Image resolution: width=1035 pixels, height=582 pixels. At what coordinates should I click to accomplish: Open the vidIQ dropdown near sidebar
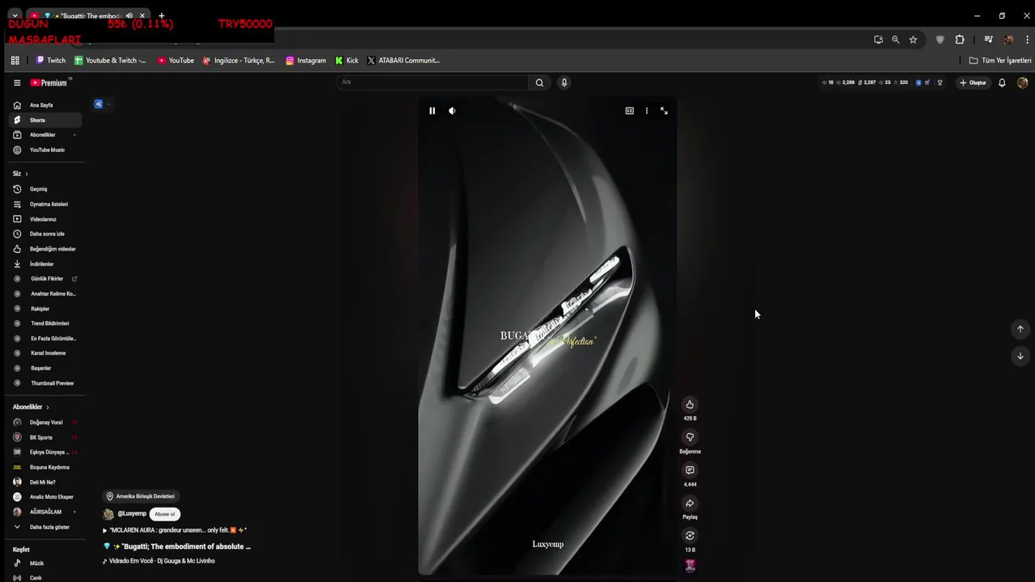click(x=103, y=104)
